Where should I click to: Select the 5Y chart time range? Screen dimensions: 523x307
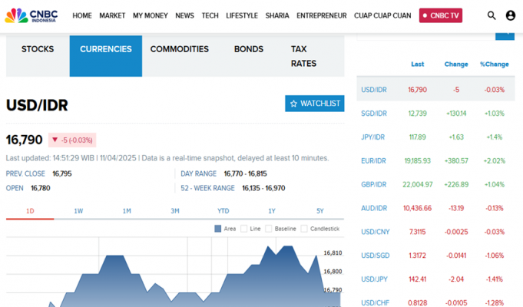(319, 210)
